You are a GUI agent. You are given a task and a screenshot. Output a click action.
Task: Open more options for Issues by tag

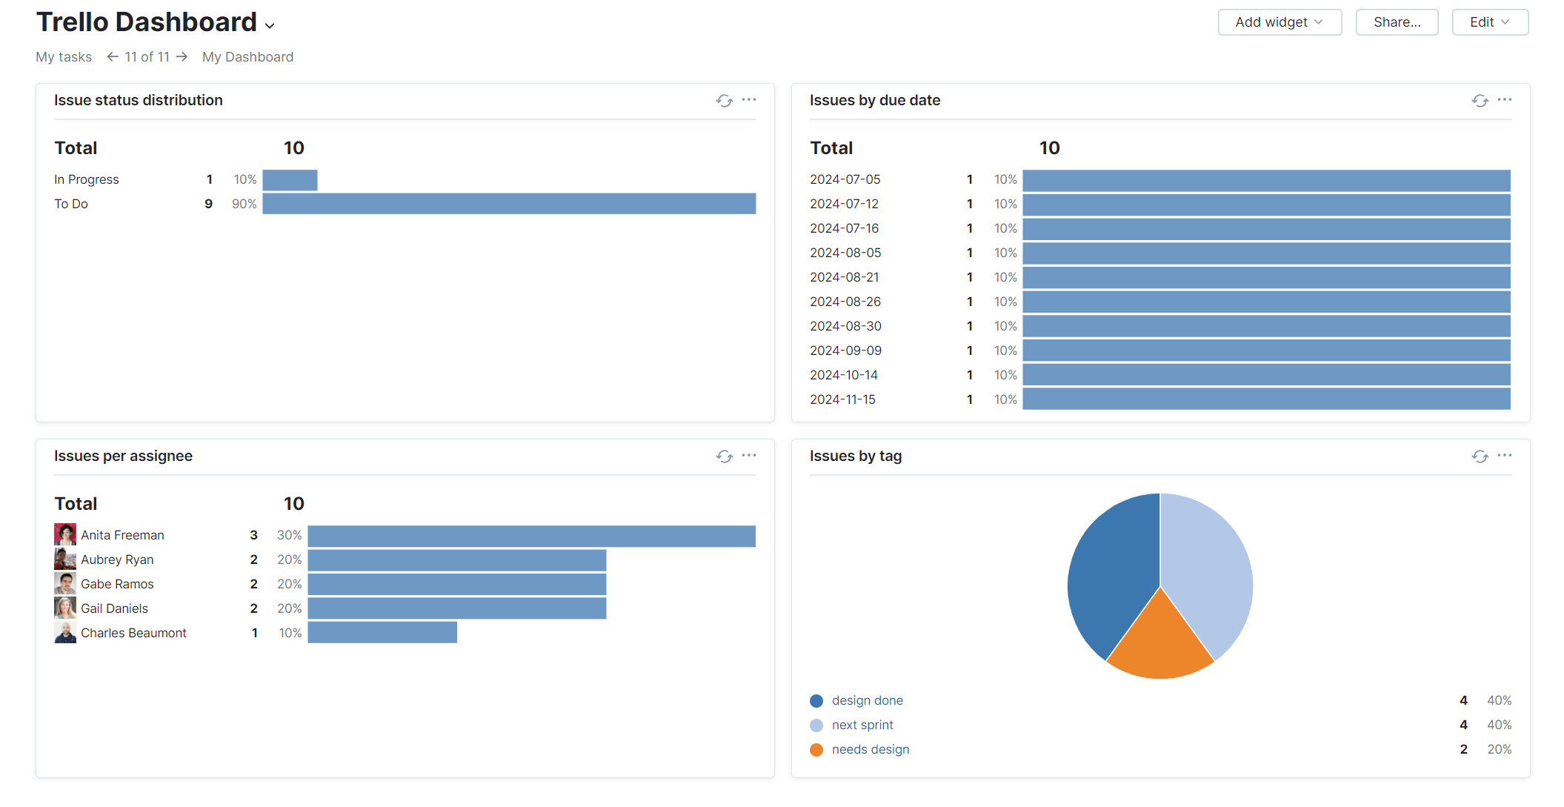(1505, 456)
